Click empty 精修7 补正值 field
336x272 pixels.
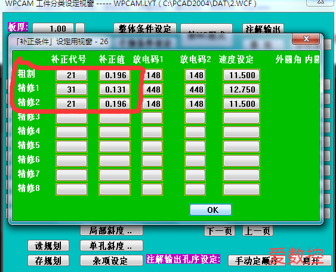pyautogui.click(x=115, y=175)
